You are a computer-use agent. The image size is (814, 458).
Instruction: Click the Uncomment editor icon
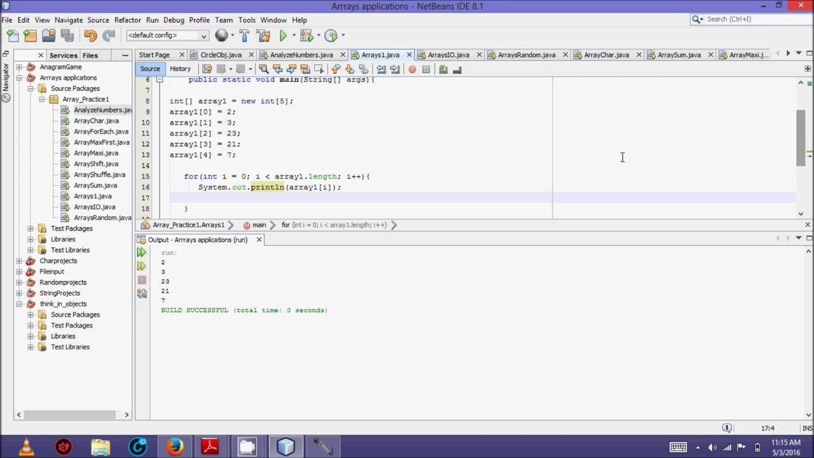pyautogui.click(x=457, y=69)
